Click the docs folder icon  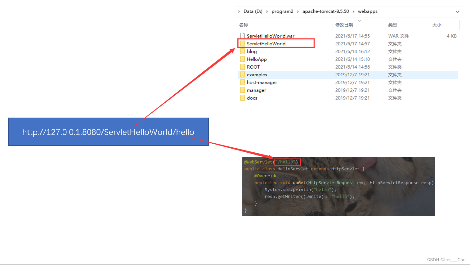tap(243, 98)
